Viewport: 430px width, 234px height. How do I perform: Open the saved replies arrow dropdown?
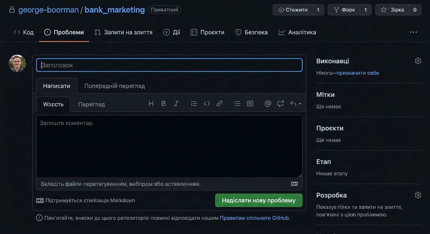296,104
